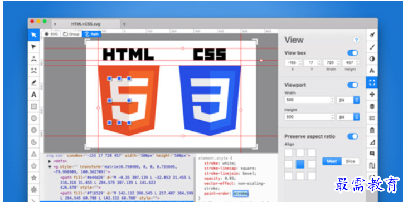Select SVG breadcrumb item
This screenshot has width=403, height=202.
(x=52, y=34)
